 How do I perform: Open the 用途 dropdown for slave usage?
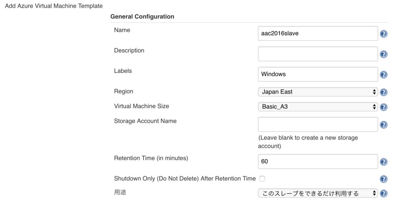pyautogui.click(x=318, y=193)
